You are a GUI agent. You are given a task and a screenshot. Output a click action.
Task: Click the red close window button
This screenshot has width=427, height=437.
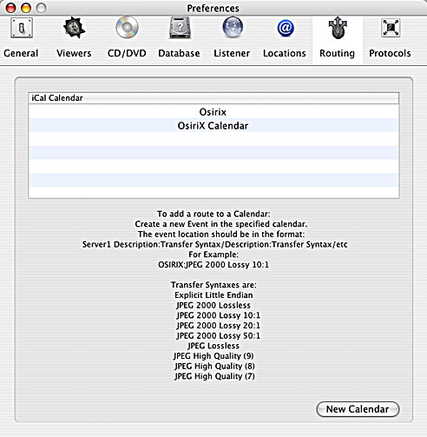11,8
